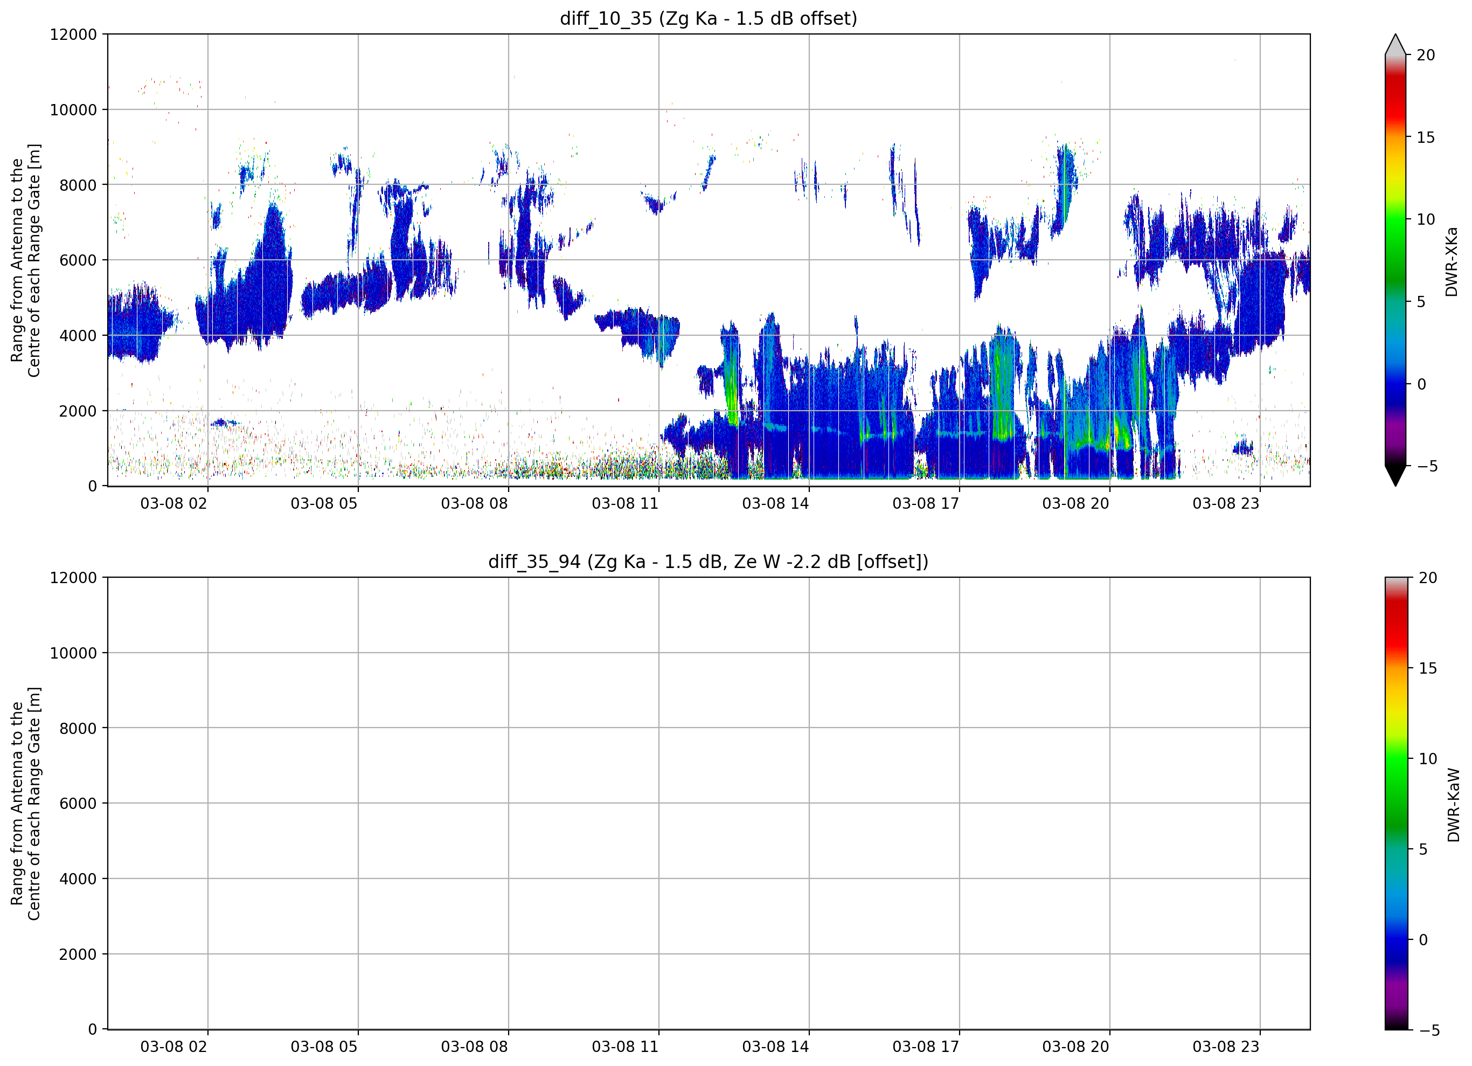Click the 12000 y-tick of the top plot
This screenshot has height=1066, width=1472.
click(x=73, y=34)
